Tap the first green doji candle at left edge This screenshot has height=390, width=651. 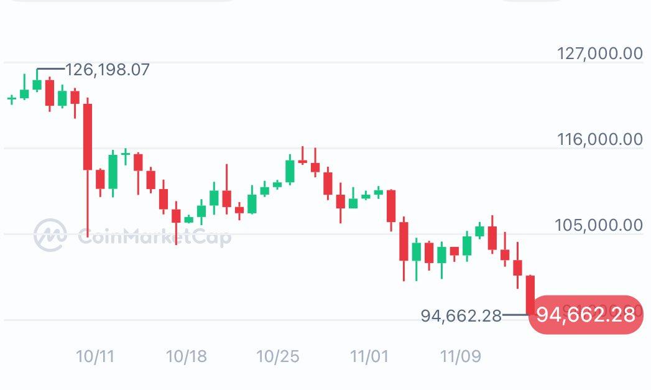[x=11, y=98]
